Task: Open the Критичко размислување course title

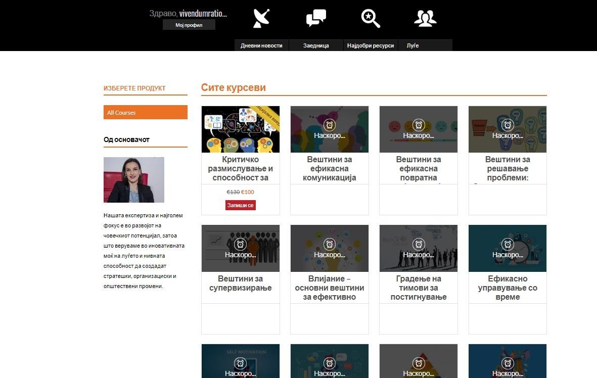Action: pos(241,168)
